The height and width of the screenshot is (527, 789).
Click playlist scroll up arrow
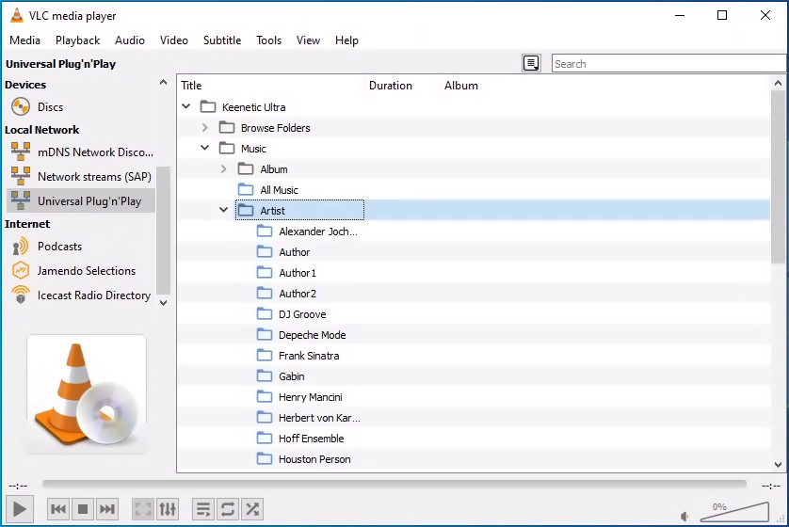click(778, 83)
